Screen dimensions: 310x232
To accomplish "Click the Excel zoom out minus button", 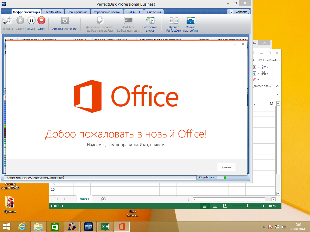I will tap(232, 206).
